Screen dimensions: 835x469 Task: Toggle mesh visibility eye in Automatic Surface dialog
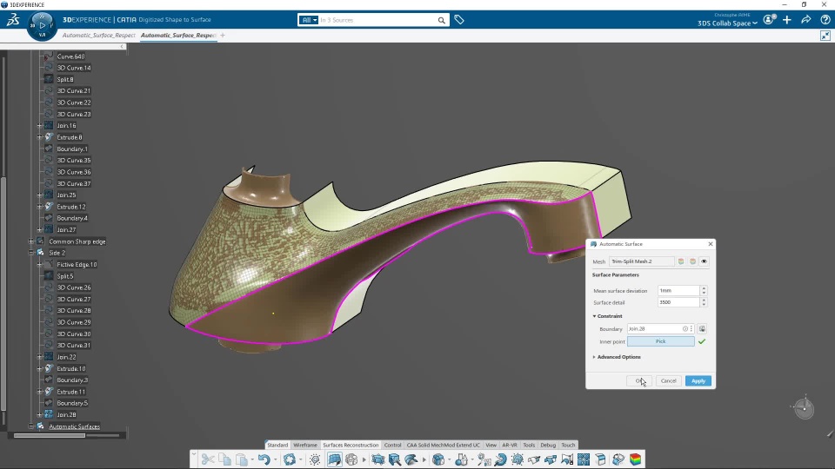704,261
